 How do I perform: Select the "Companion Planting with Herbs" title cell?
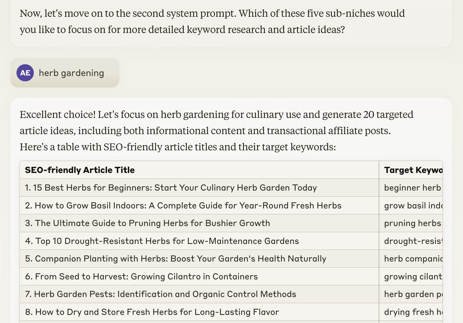(176, 259)
